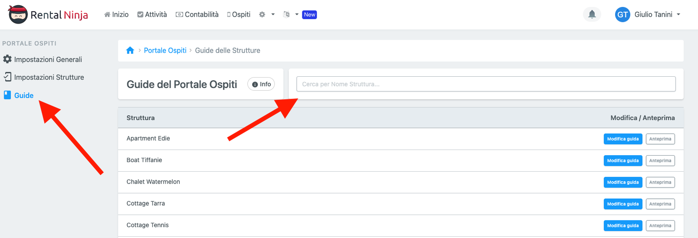Go to the Attività section
This screenshot has width=698, height=238.
152,14
